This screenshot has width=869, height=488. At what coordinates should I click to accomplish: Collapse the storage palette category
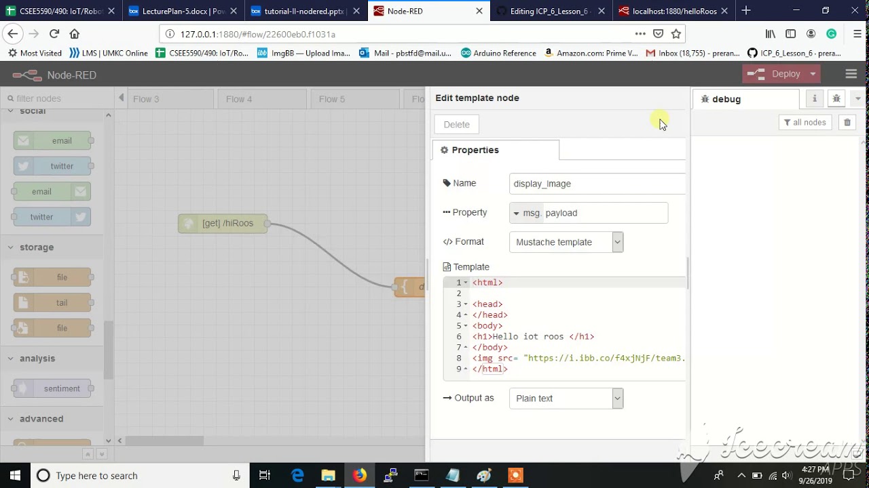[x=52, y=247]
